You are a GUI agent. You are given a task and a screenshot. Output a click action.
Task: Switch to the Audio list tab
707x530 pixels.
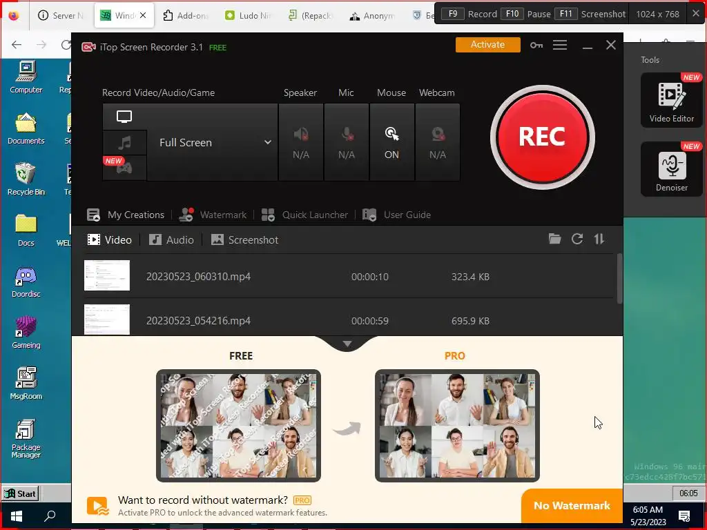click(x=171, y=239)
